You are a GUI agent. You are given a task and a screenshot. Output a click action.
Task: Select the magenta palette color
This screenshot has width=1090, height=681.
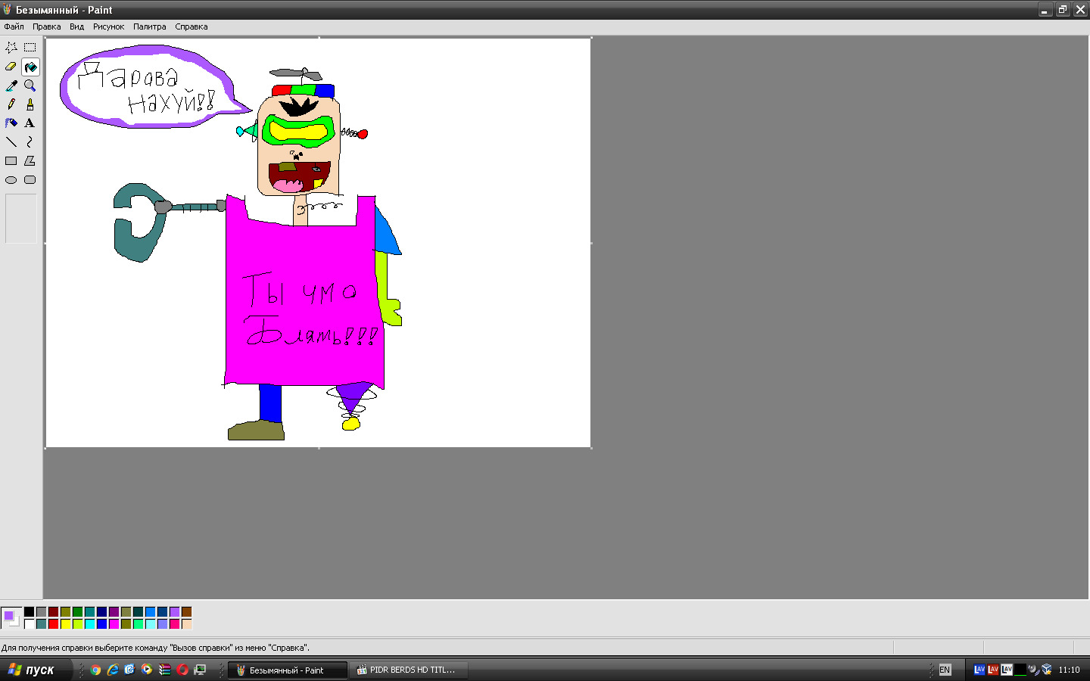coord(114,624)
